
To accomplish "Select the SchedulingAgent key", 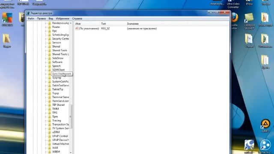I will (60, 35).
